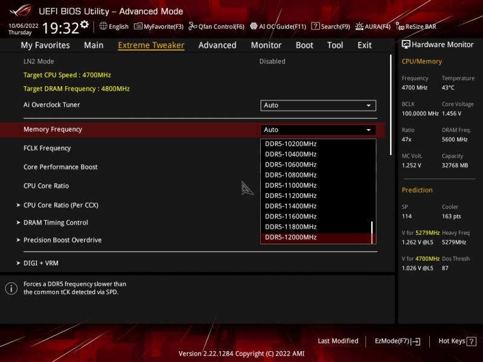Click the 10/06/2022 date text

click(24, 26)
